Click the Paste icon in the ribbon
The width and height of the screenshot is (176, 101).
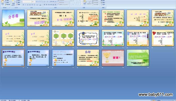[3, 1]
